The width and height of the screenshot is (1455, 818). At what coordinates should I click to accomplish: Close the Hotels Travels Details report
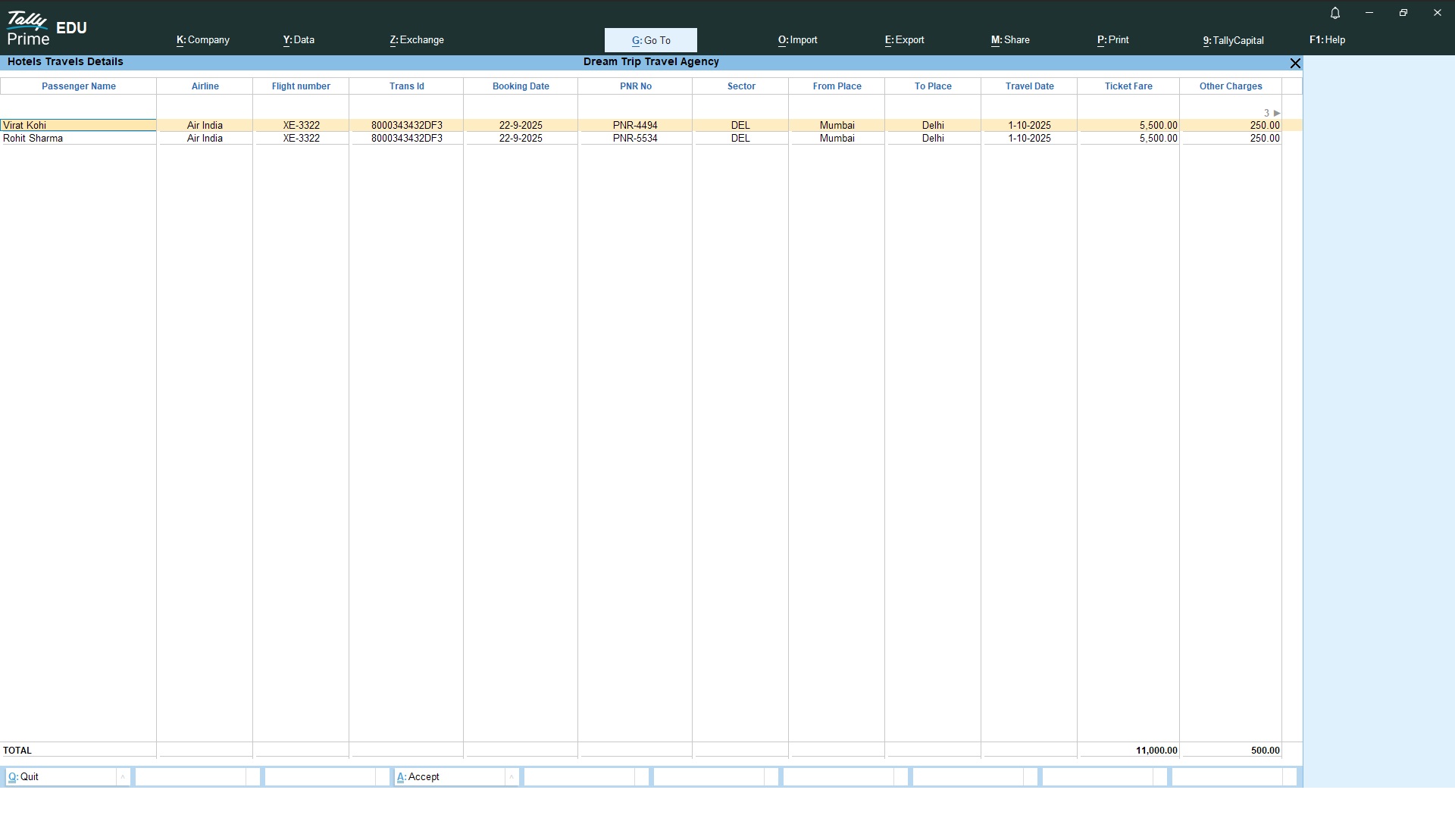pos(1295,64)
